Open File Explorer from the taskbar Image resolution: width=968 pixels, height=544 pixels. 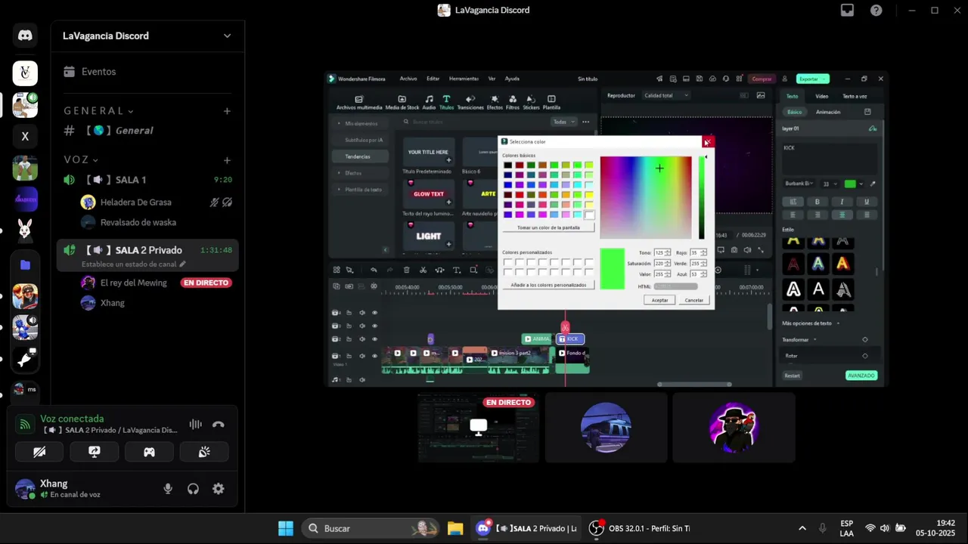455,528
